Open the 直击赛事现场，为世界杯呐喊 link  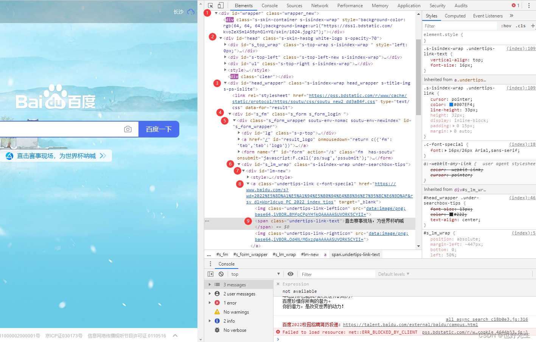click(56, 156)
